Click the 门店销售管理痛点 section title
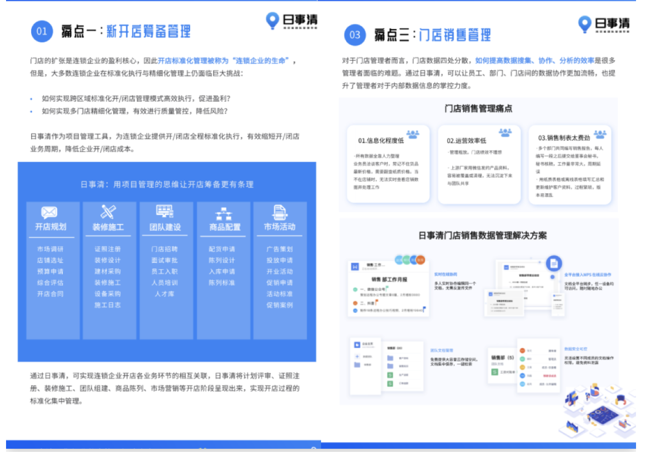This screenshot has height=452, width=670. (x=478, y=108)
